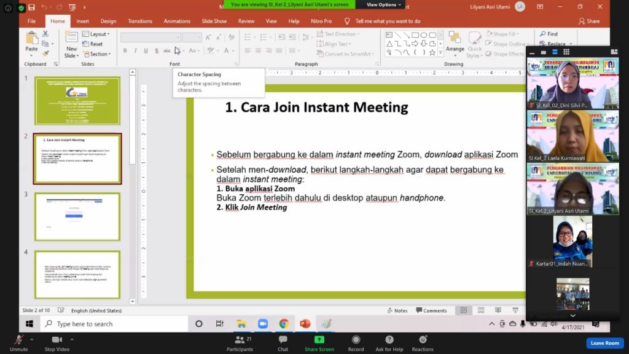The image size is (629, 354).
Task: Open the Zoom Chat panel
Action: [283, 340]
